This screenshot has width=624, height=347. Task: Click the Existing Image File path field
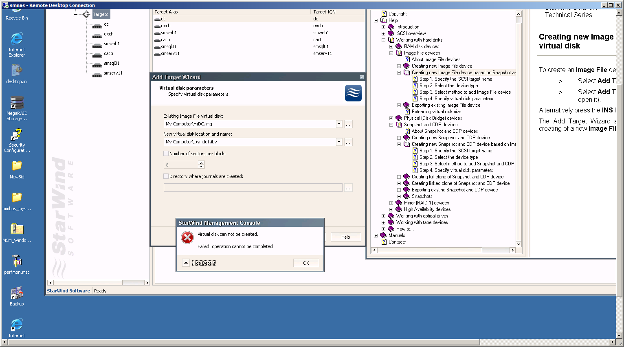click(250, 124)
